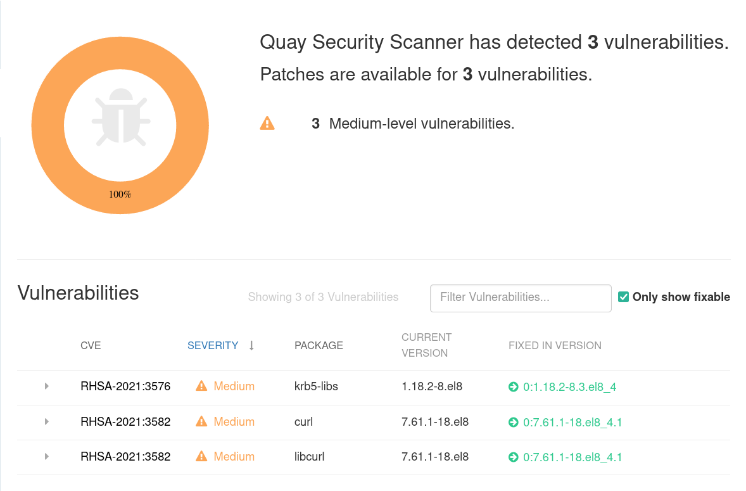
Task: Toggle the Only show fixable checkbox
Action: pos(624,297)
